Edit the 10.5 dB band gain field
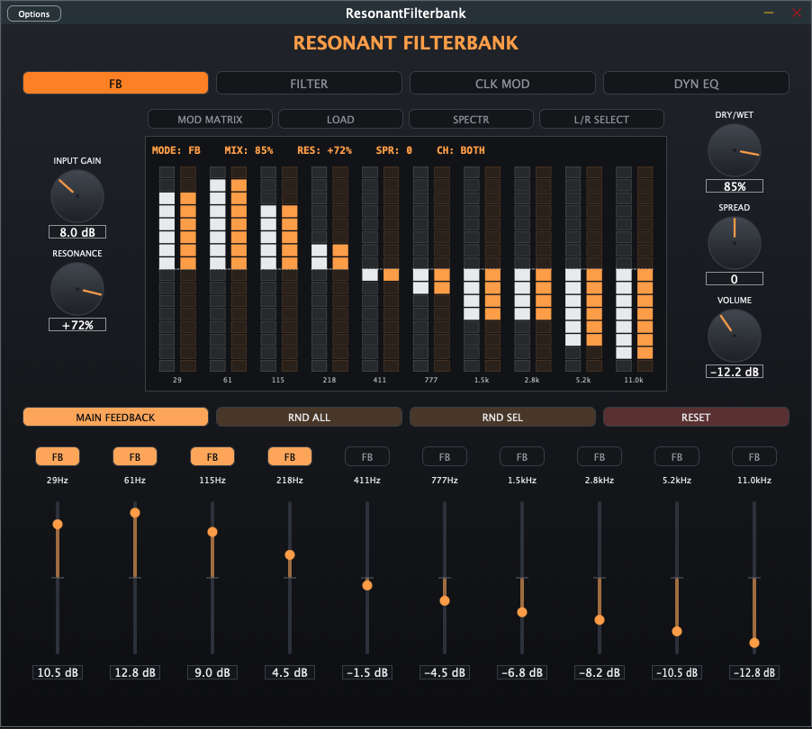 tap(58, 672)
